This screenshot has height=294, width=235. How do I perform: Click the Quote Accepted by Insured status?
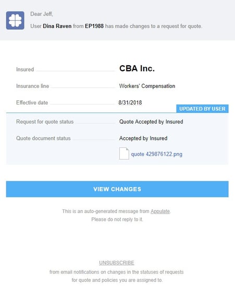tap(151, 122)
